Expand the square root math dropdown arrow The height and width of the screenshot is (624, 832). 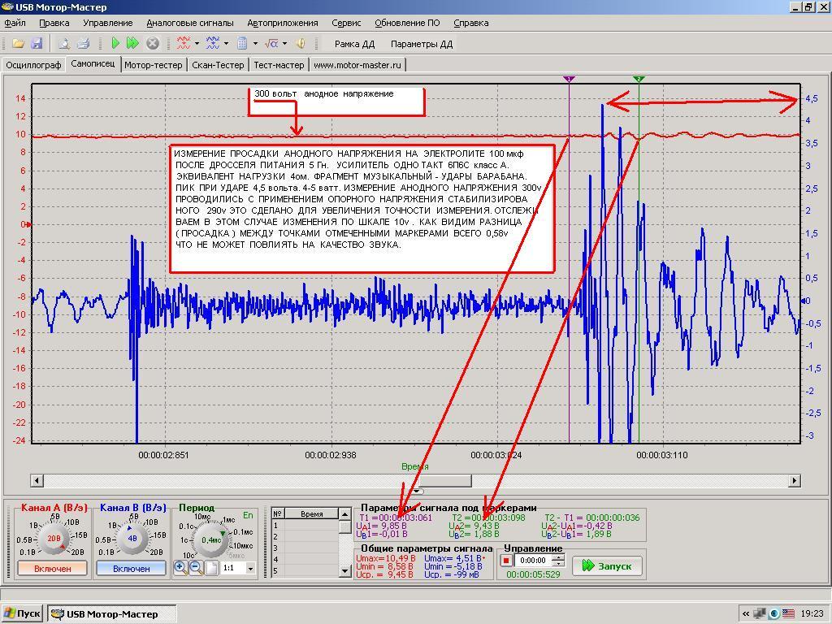tap(283, 44)
